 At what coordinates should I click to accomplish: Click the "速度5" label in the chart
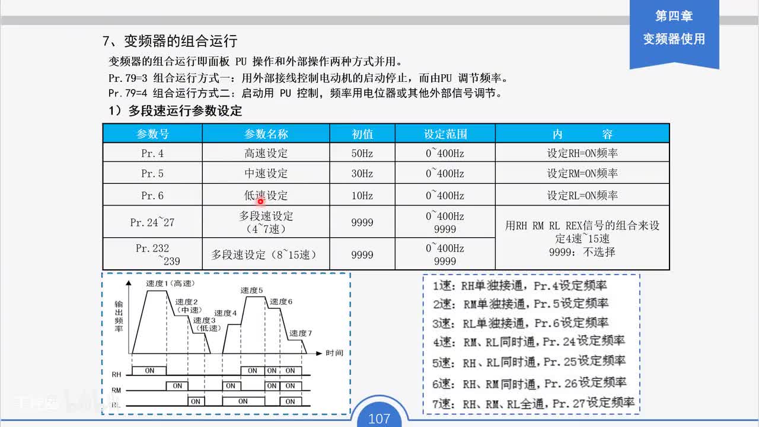point(251,290)
